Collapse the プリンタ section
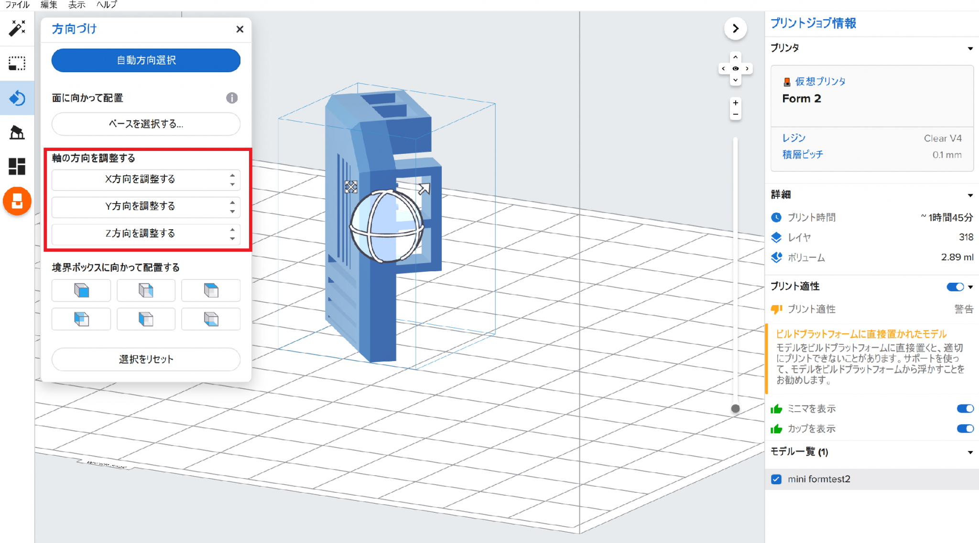 tap(970, 48)
